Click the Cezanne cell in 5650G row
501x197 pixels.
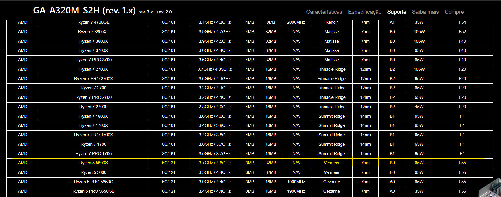(x=332, y=182)
